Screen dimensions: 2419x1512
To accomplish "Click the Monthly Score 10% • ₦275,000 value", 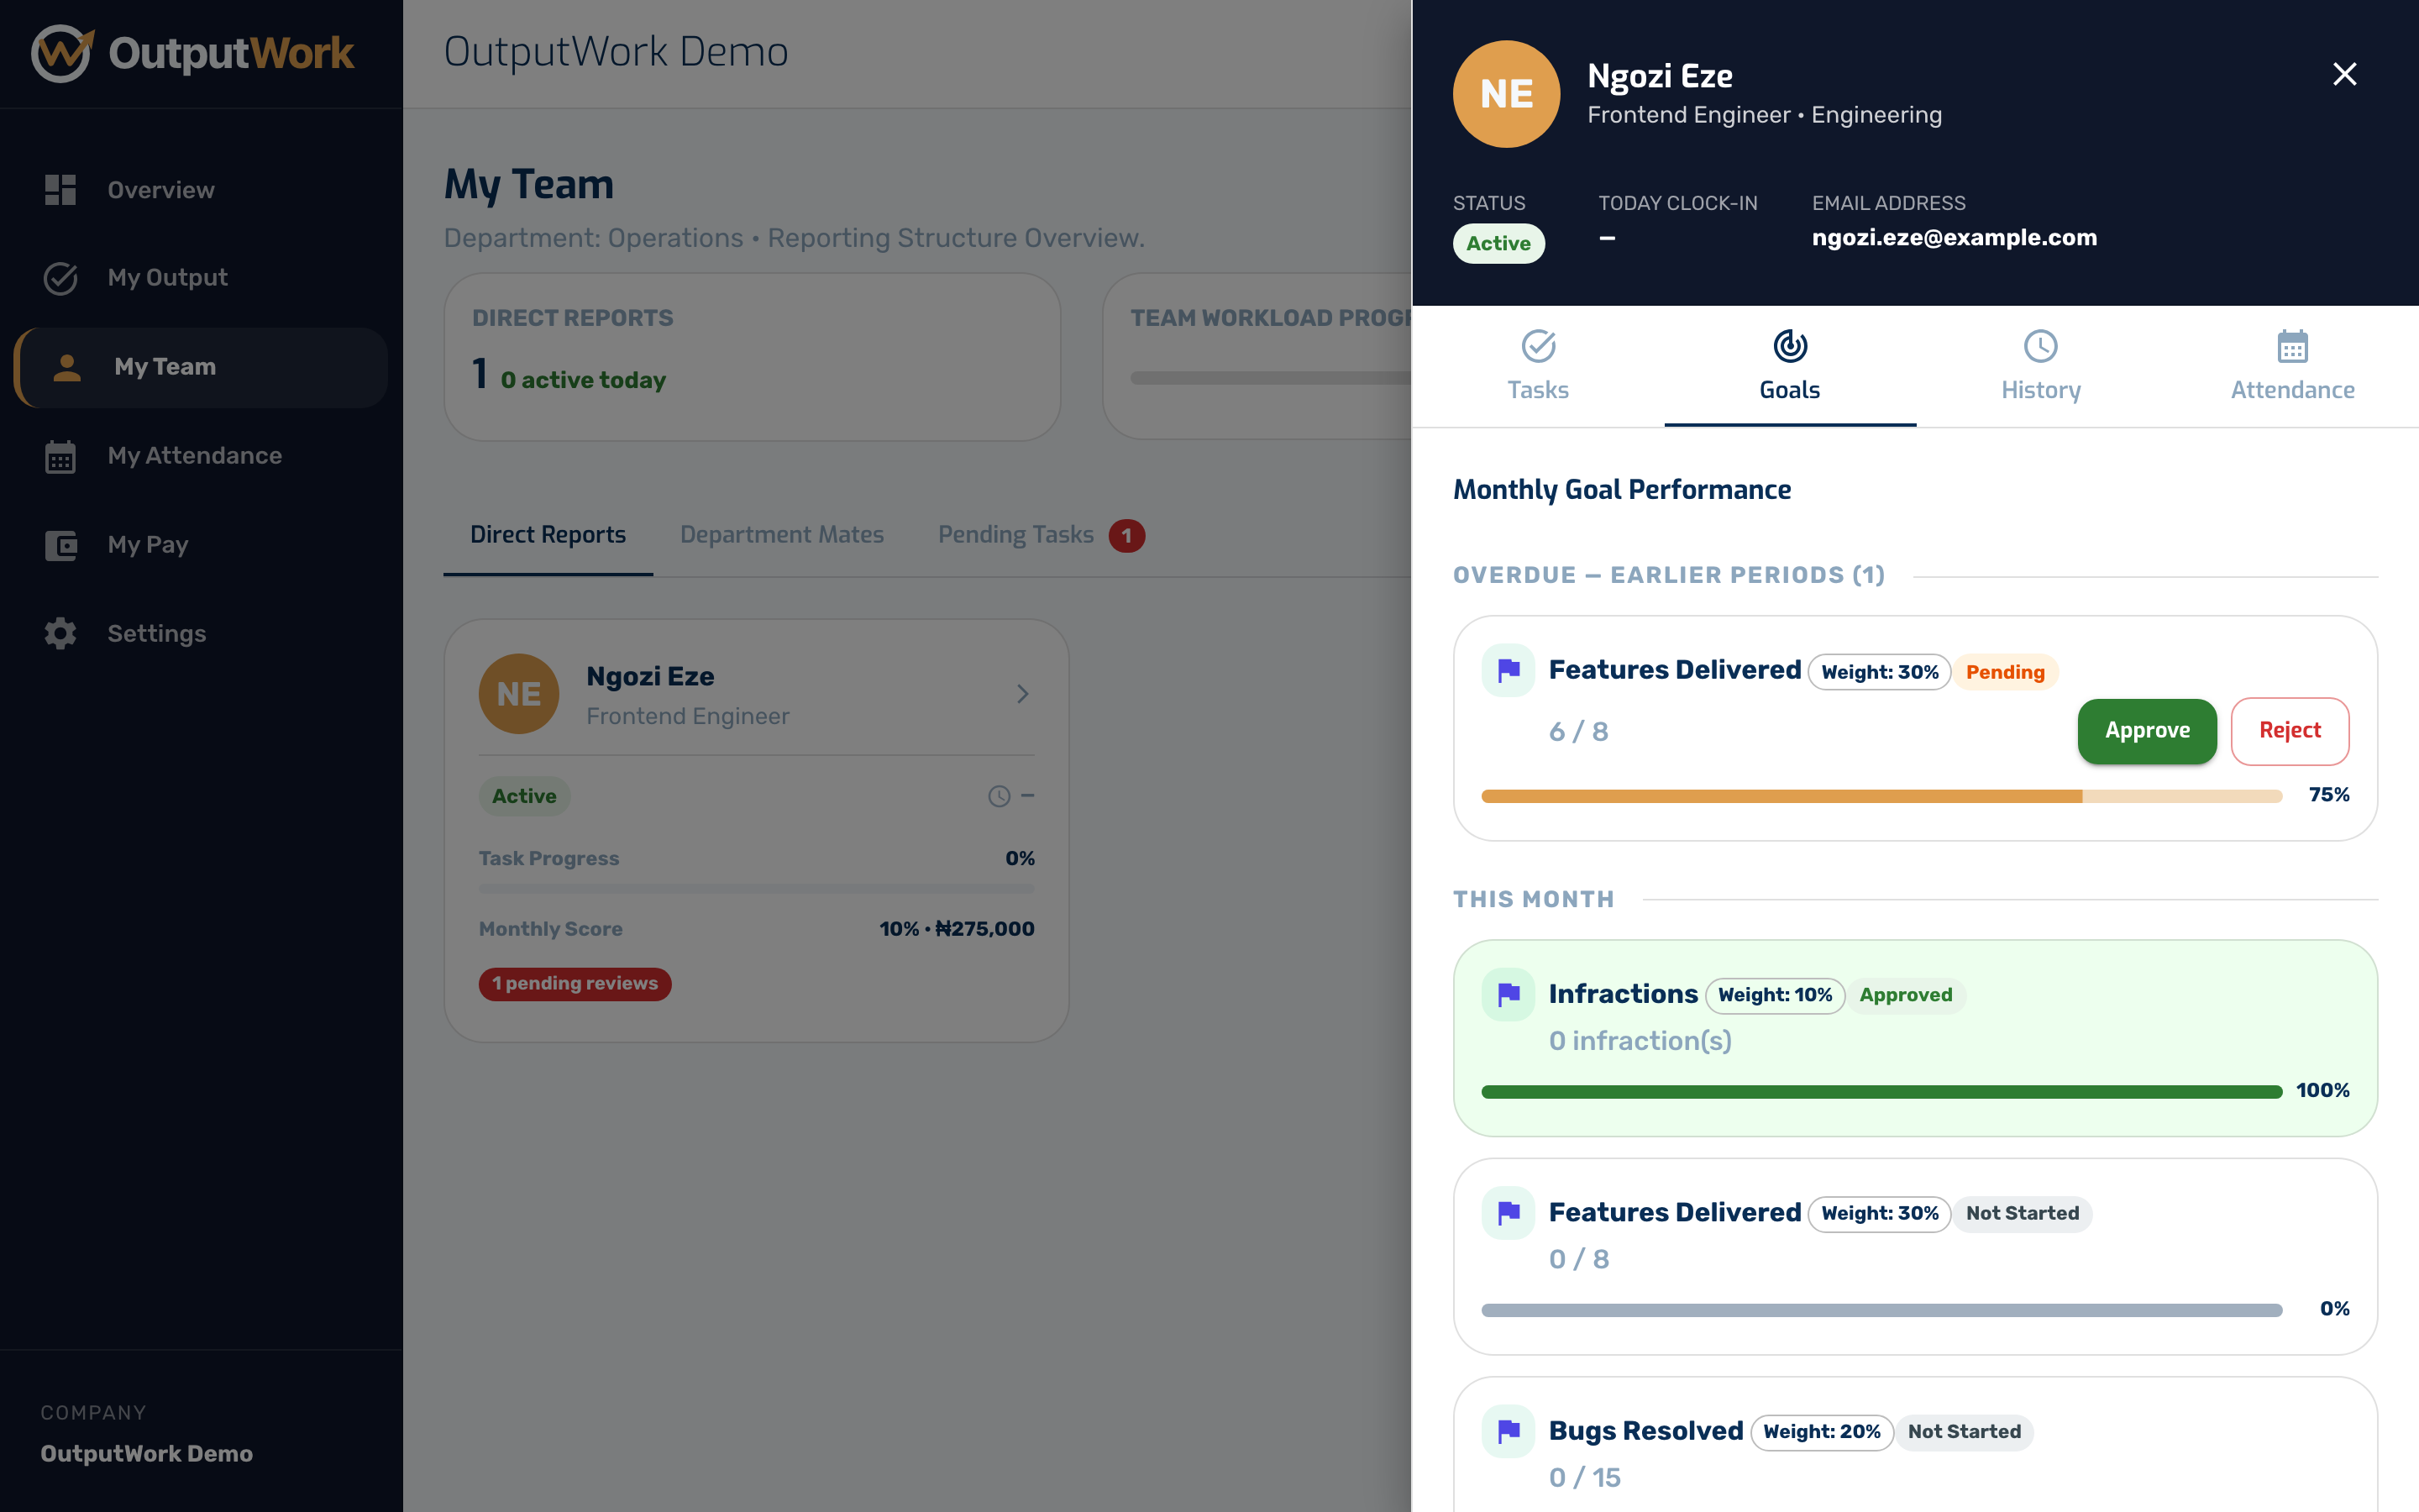I will (x=957, y=929).
